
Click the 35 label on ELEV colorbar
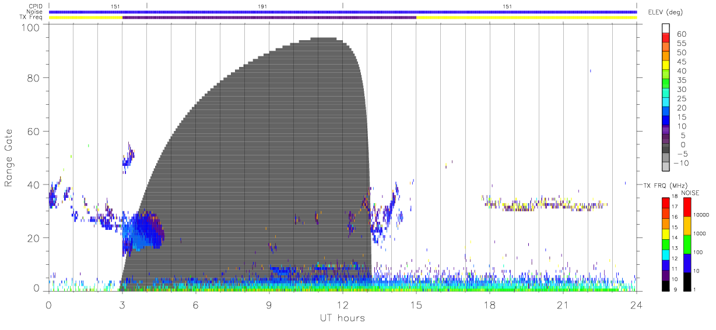[x=681, y=80]
